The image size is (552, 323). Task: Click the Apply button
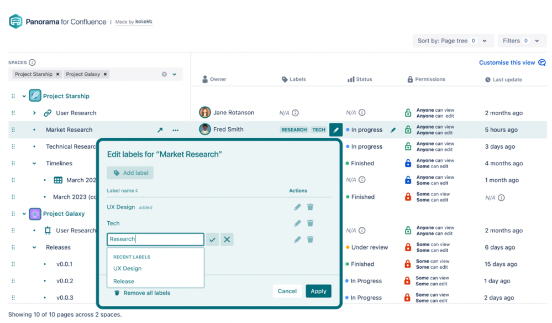[x=319, y=291]
